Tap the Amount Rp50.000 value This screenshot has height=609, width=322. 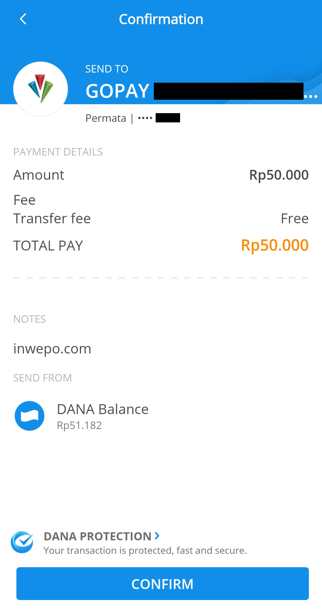pos(279,175)
